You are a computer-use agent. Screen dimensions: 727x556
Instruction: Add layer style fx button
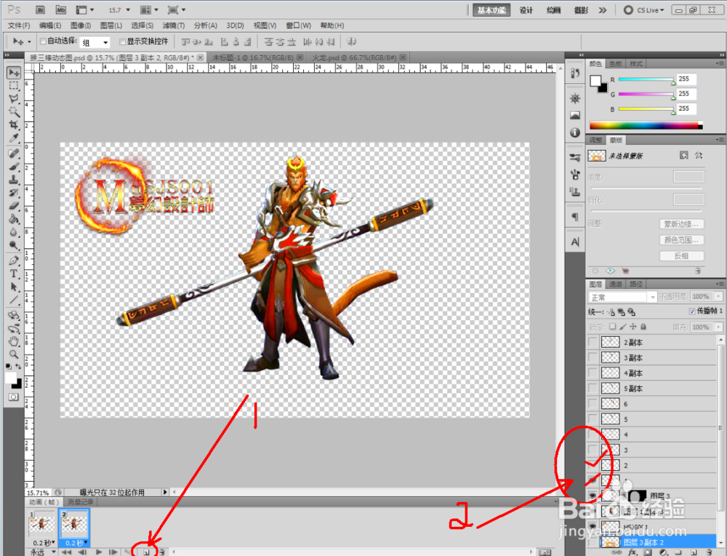click(x=633, y=552)
